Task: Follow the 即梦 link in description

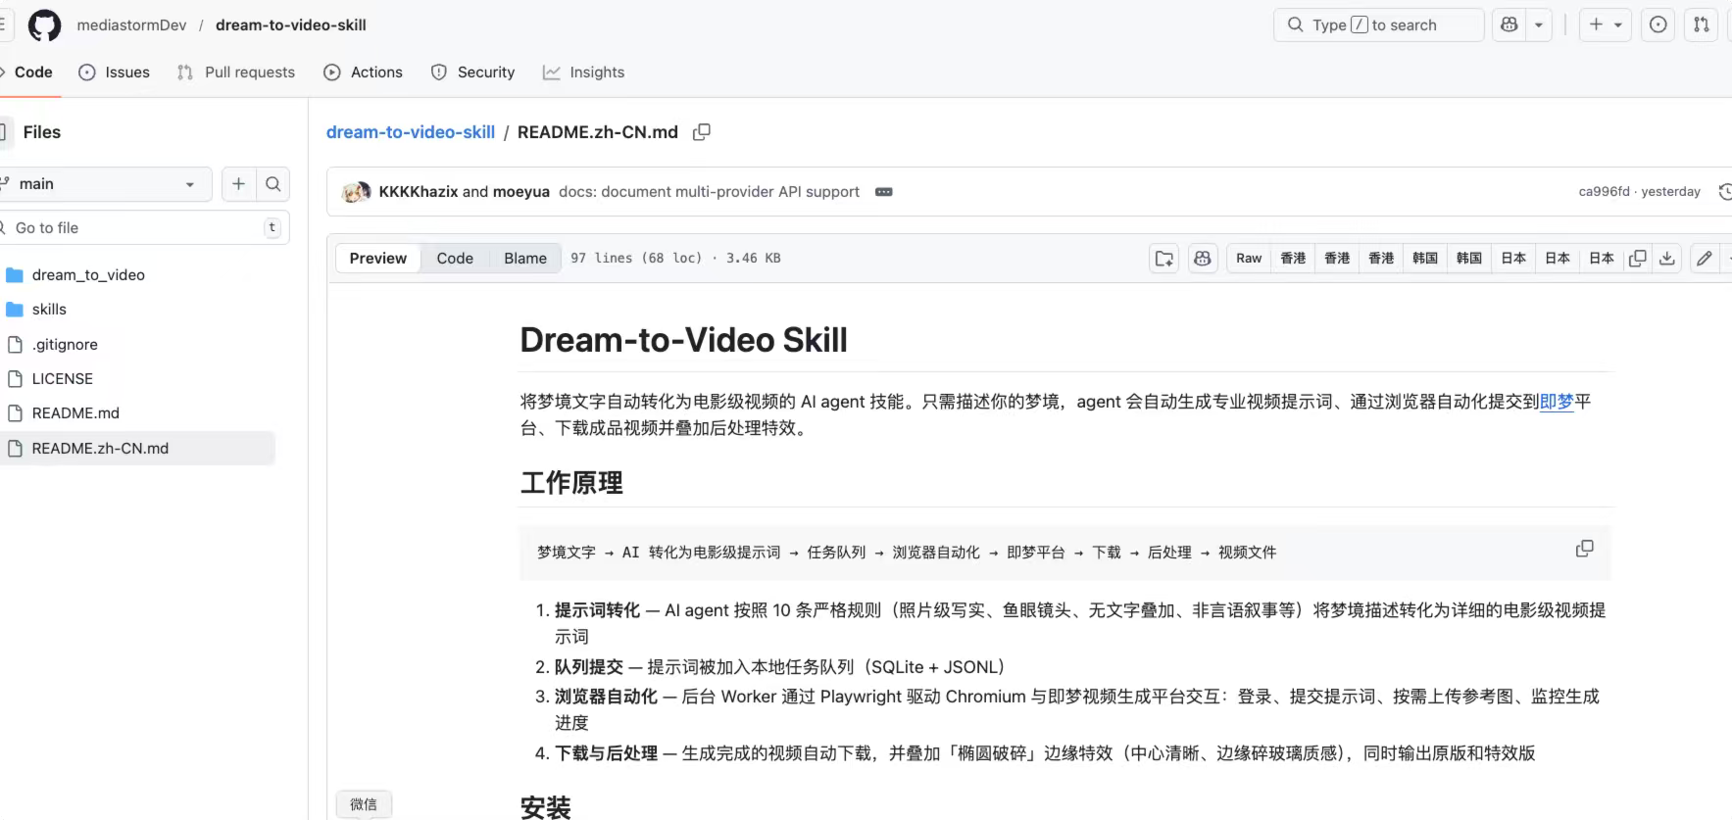Action: coord(1557,402)
